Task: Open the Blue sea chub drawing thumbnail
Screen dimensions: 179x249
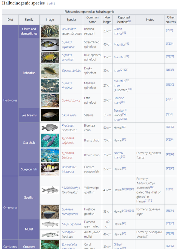Action: click(x=50, y=128)
